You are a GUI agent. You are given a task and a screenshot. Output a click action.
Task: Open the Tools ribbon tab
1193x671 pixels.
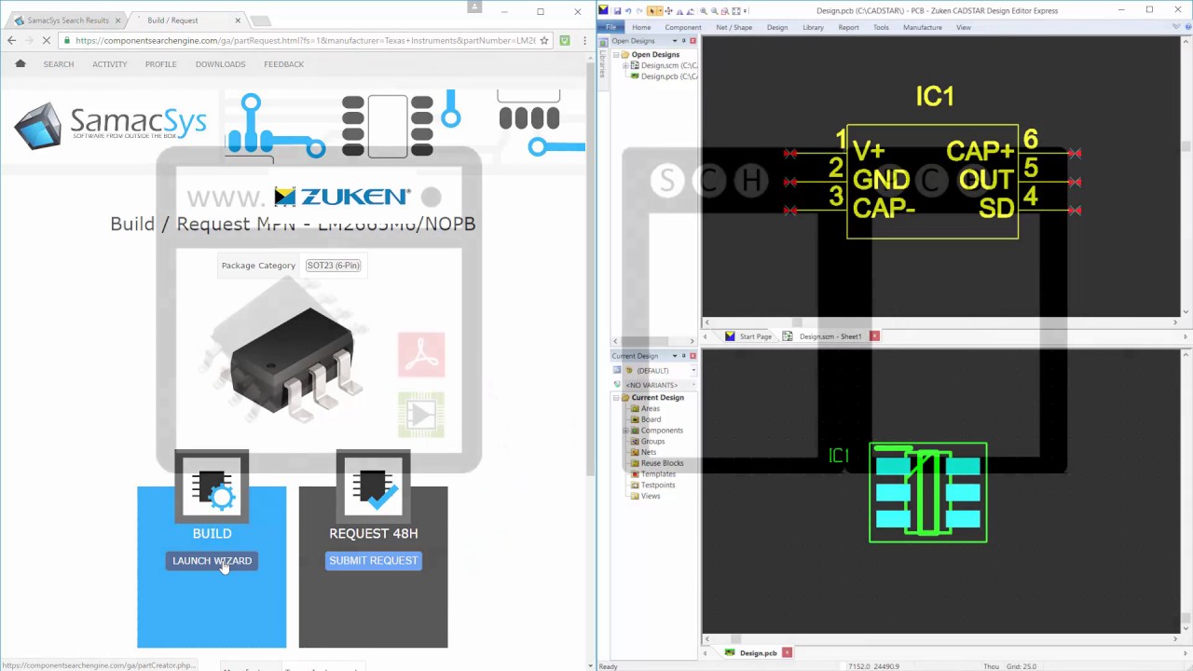coord(881,27)
